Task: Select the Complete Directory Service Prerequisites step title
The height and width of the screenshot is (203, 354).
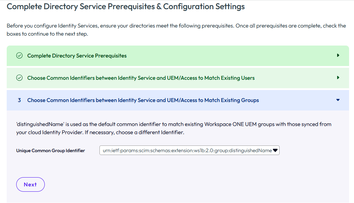Action: tap(77, 56)
